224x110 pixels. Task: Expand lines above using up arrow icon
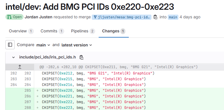click(20, 67)
